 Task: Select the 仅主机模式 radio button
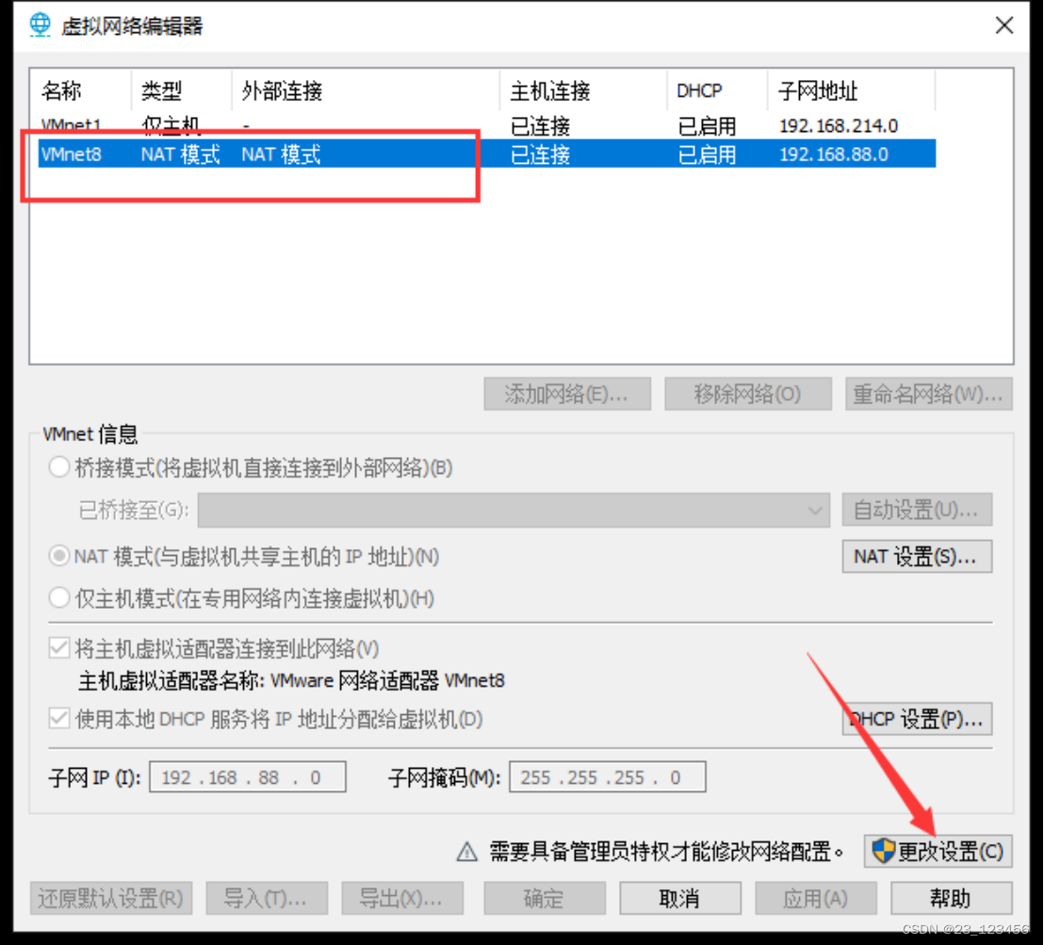pyautogui.click(x=58, y=598)
